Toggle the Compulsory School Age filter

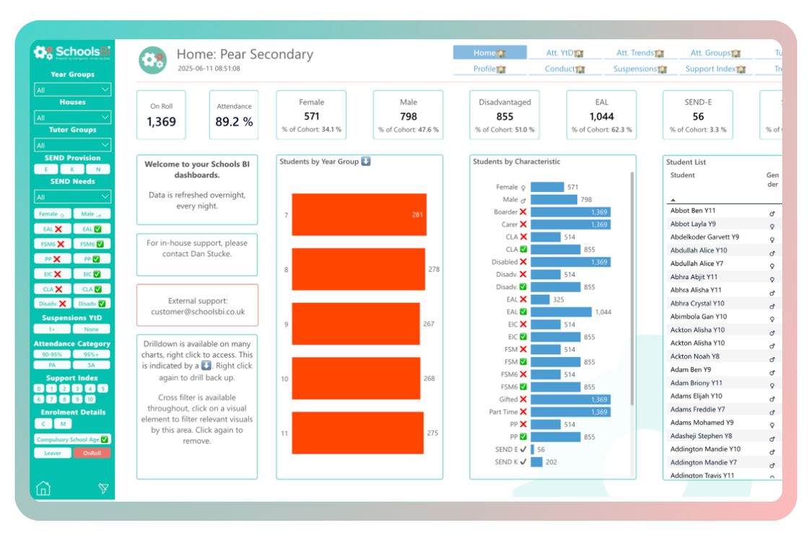pos(72,439)
